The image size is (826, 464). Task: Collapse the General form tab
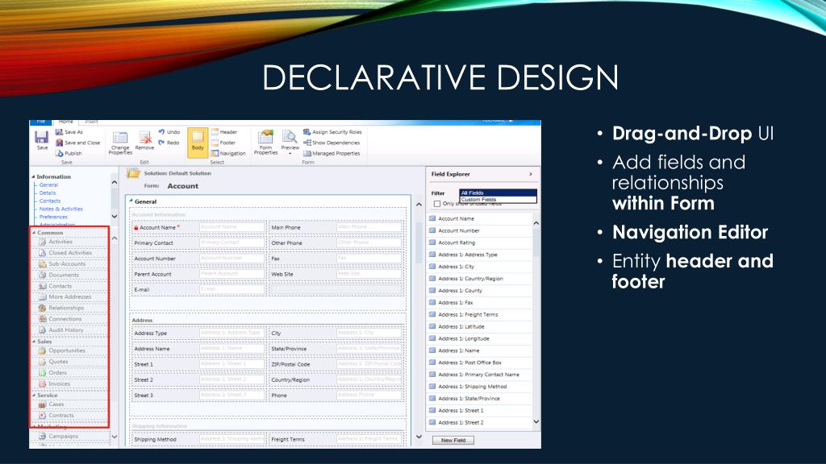(x=131, y=201)
